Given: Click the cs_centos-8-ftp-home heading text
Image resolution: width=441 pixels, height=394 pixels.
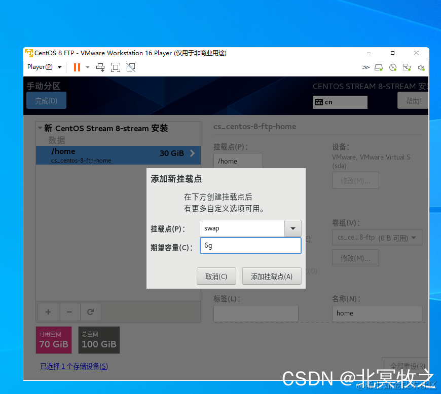Looking at the screenshot, I should [x=254, y=127].
